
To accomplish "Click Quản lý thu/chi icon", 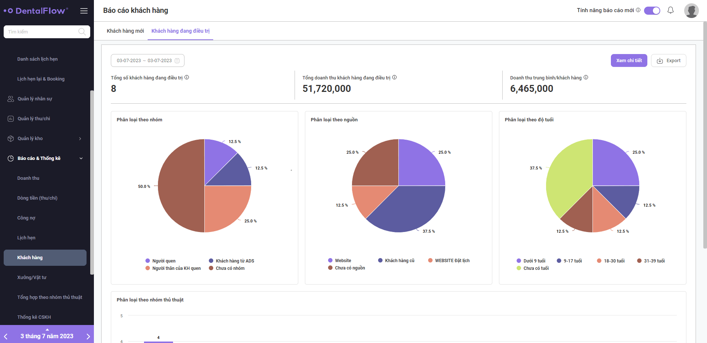I will point(11,119).
